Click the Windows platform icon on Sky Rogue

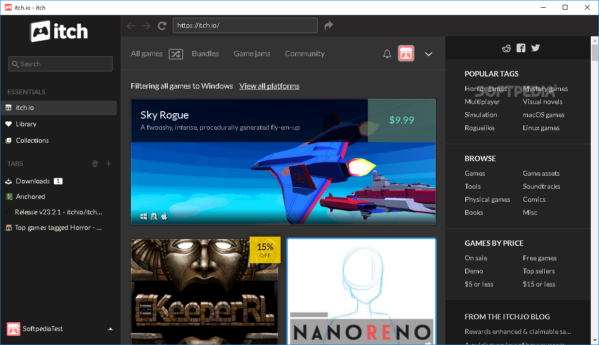point(144,217)
